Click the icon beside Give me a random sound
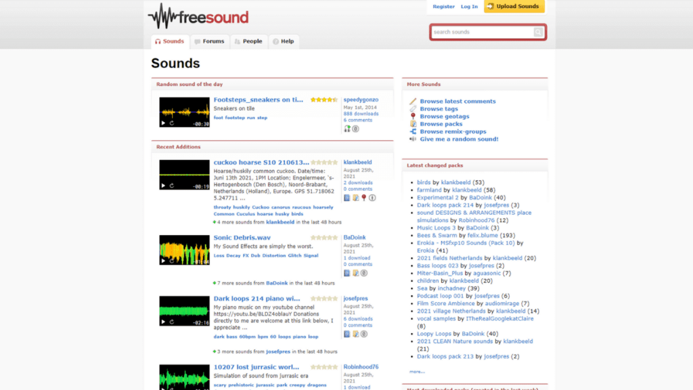The height and width of the screenshot is (390, 693). click(x=412, y=139)
